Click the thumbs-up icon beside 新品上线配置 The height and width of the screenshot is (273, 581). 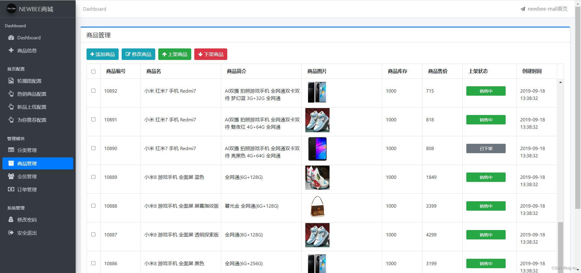[x=11, y=107]
